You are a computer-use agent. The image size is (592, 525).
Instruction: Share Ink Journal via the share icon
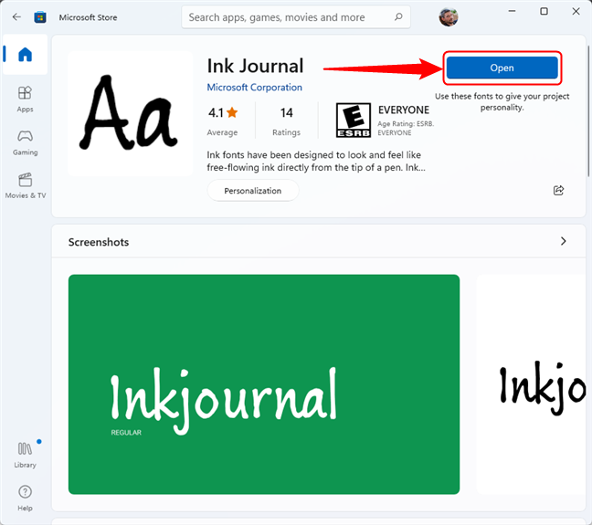pos(558,190)
